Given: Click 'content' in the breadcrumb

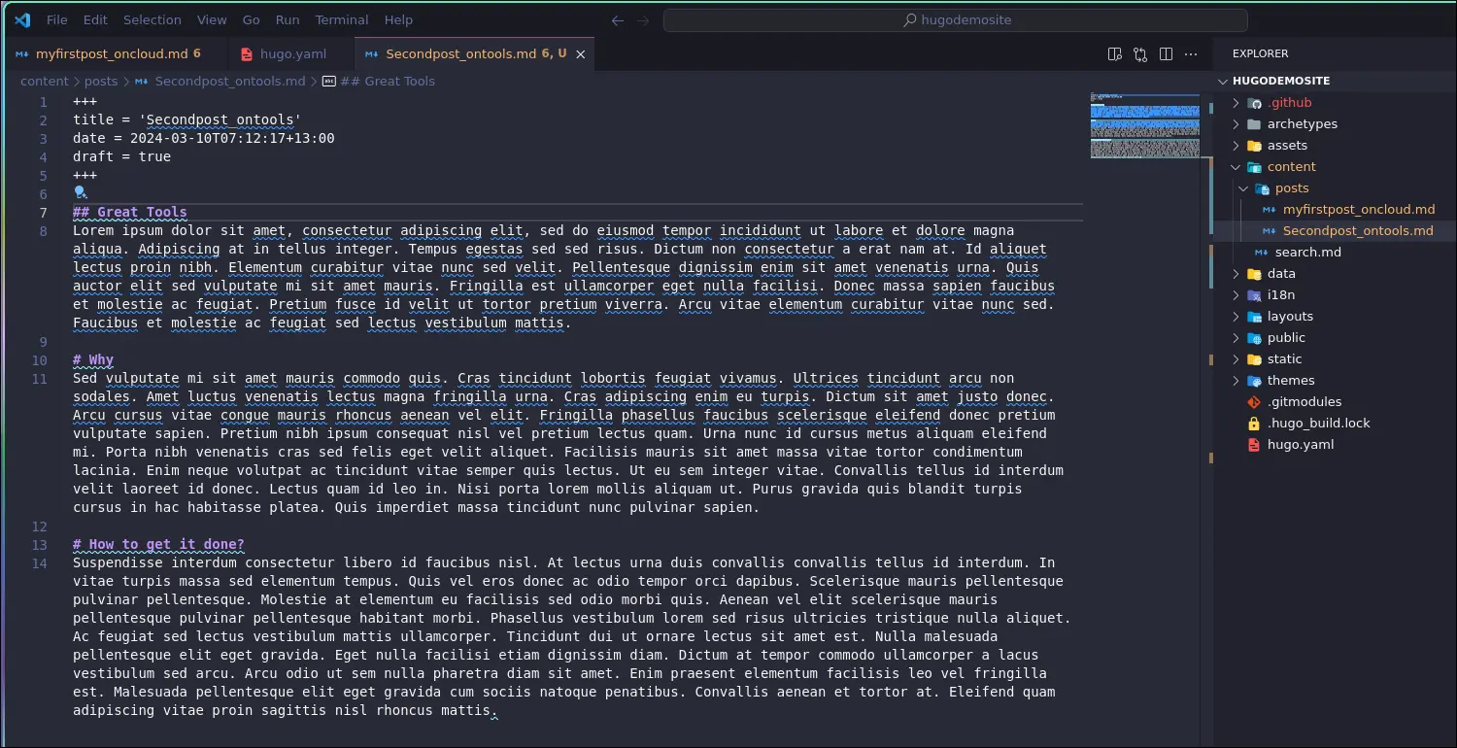Looking at the screenshot, I should click(45, 82).
